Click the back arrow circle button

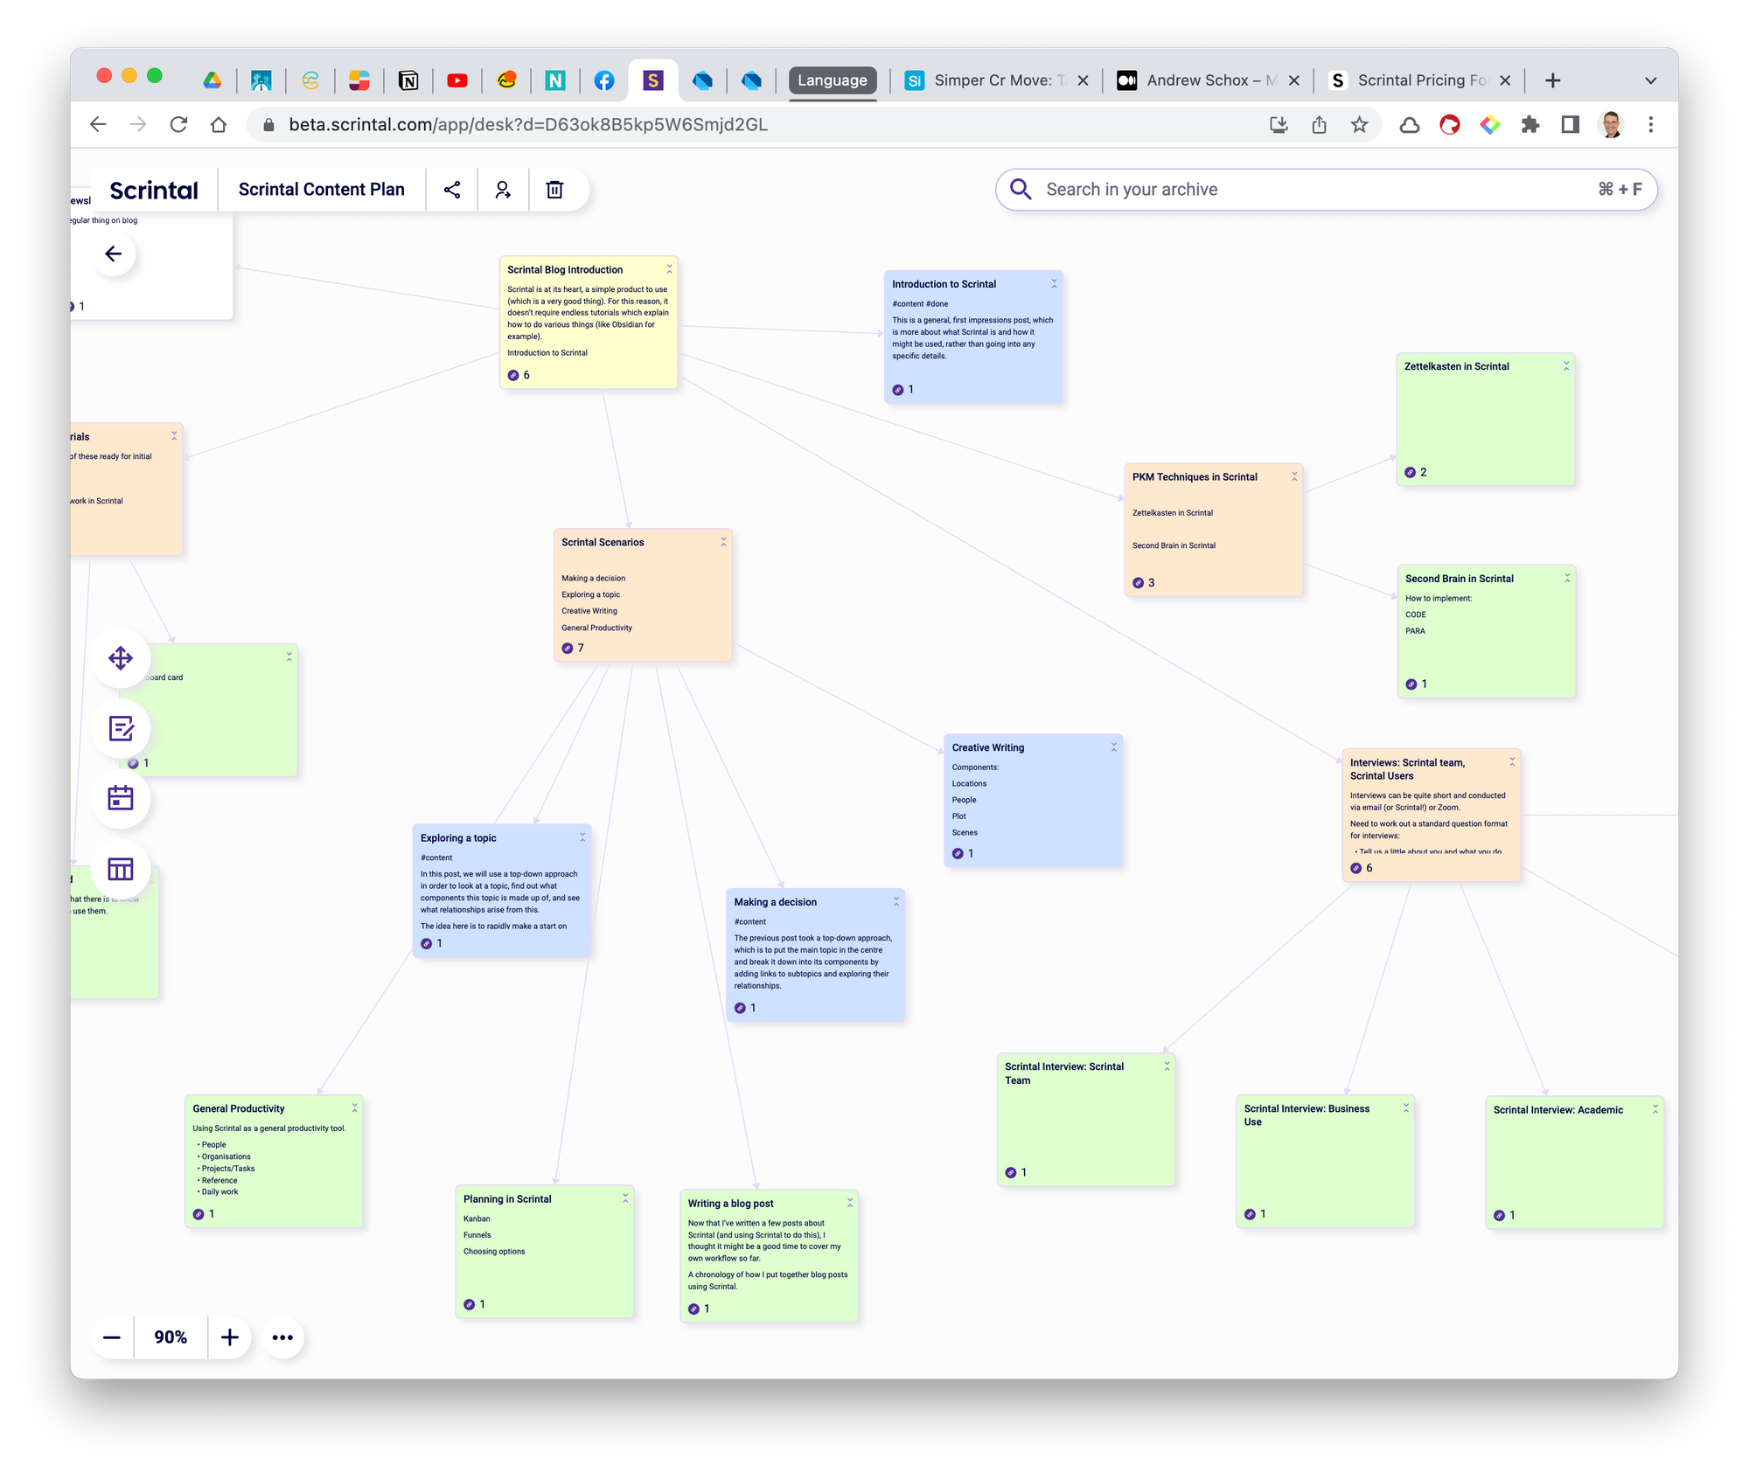[114, 254]
